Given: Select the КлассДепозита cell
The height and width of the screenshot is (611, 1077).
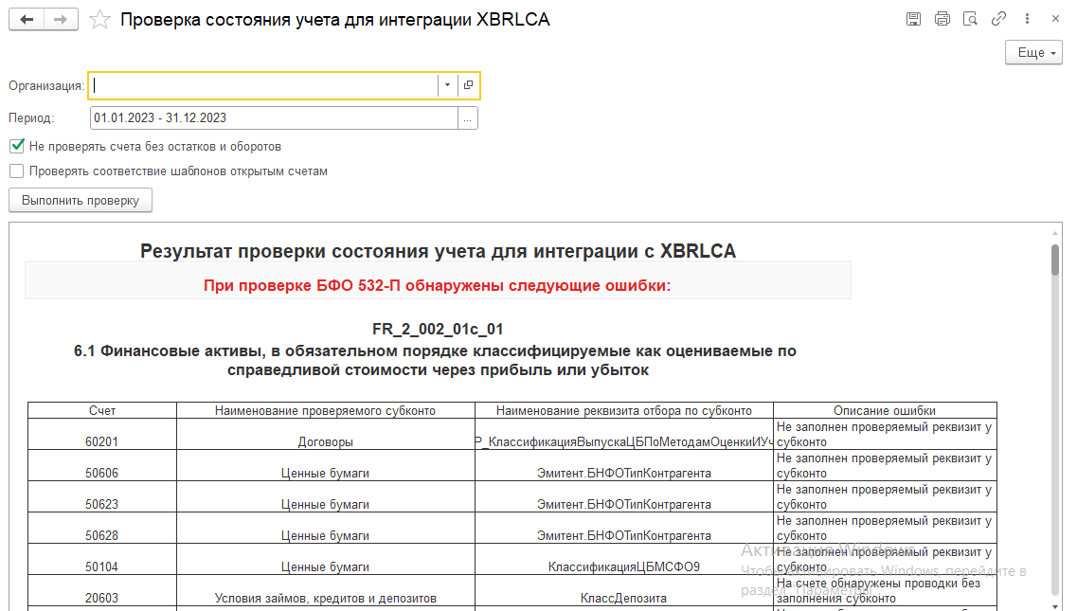Looking at the screenshot, I should point(623,590).
